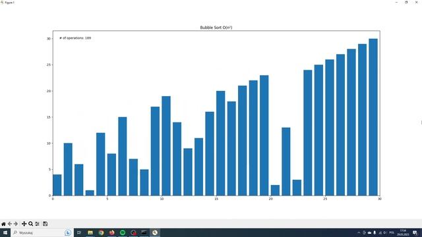Viewport: 422px width, 237px height.
Task: Minimize the Figure 1 window
Action: click(396, 2)
